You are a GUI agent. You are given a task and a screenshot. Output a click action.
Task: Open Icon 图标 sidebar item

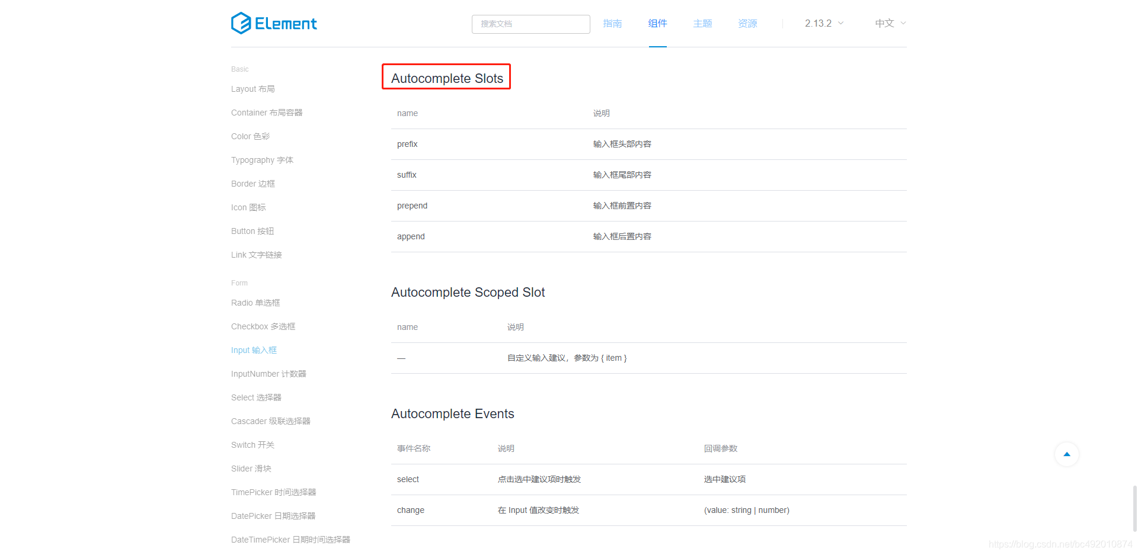(248, 207)
